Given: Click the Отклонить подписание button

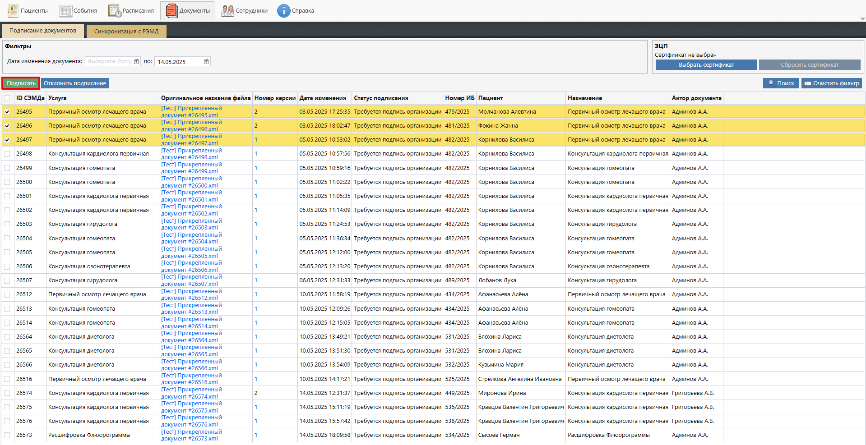Looking at the screenshot, I should pos(75,83).
